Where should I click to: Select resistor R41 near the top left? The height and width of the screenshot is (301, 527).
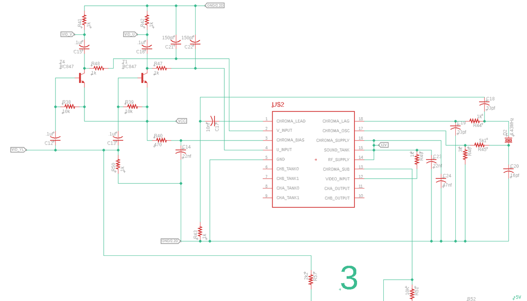pyautogui.click(x=84, y=20)
